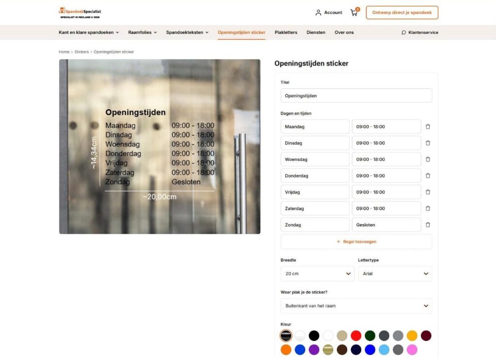This screenshot has height=357, width=496.
Task: Open the Diensten menu item
Action: [x=316, y=32]
